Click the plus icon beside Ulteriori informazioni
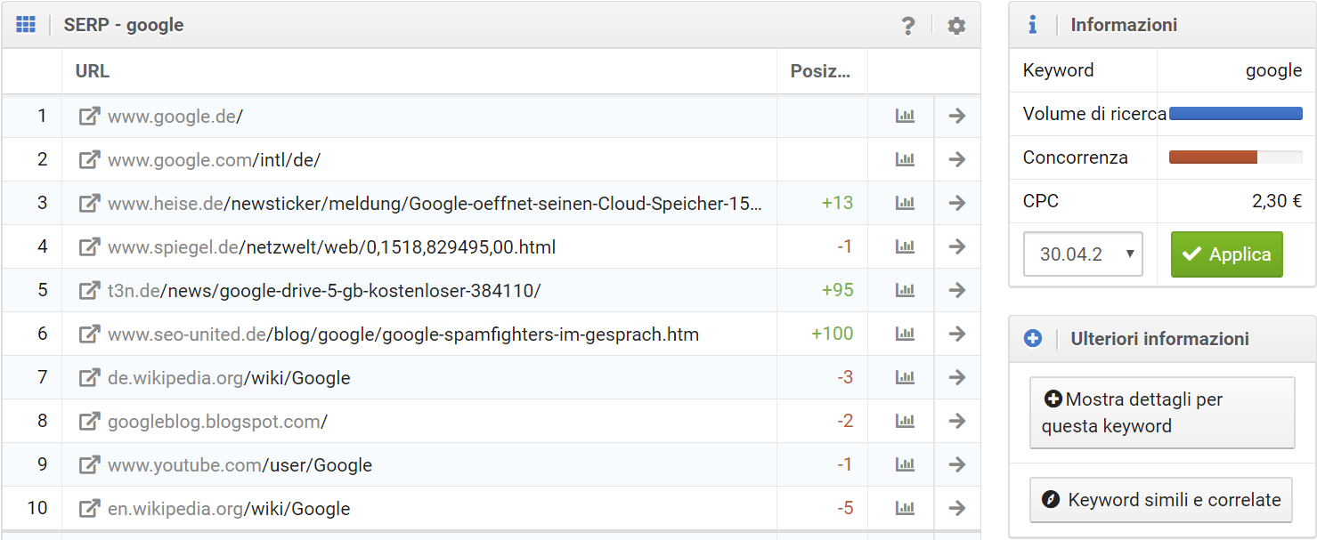Viewport: 1317px width, 540px height. [1033, 338]
